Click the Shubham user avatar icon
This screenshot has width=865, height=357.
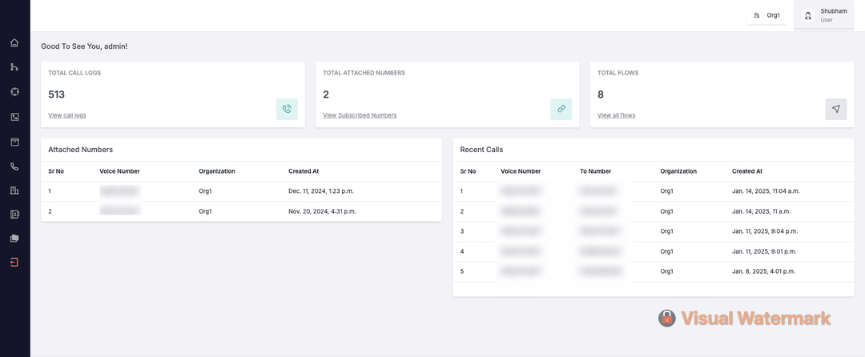tap(808, 15)
